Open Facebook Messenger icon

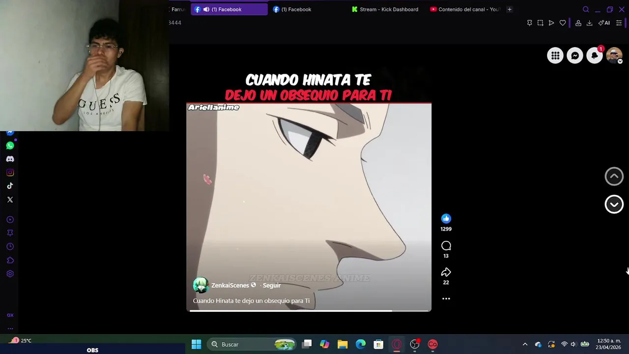[575, 56]
